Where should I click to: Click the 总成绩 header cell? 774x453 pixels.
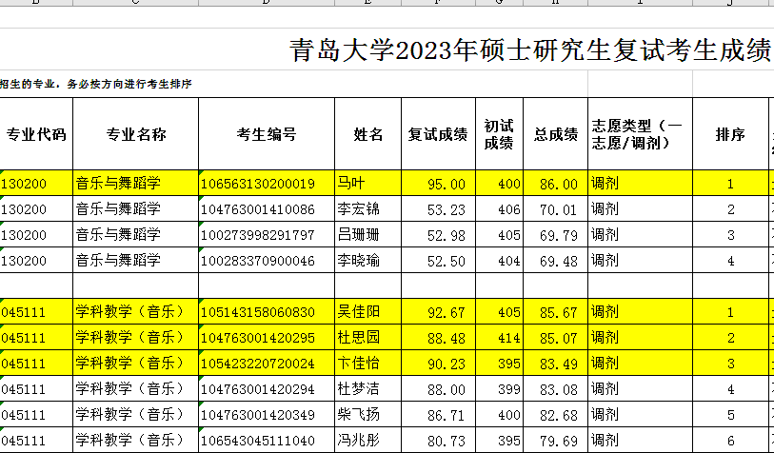(x=555, y=134)
